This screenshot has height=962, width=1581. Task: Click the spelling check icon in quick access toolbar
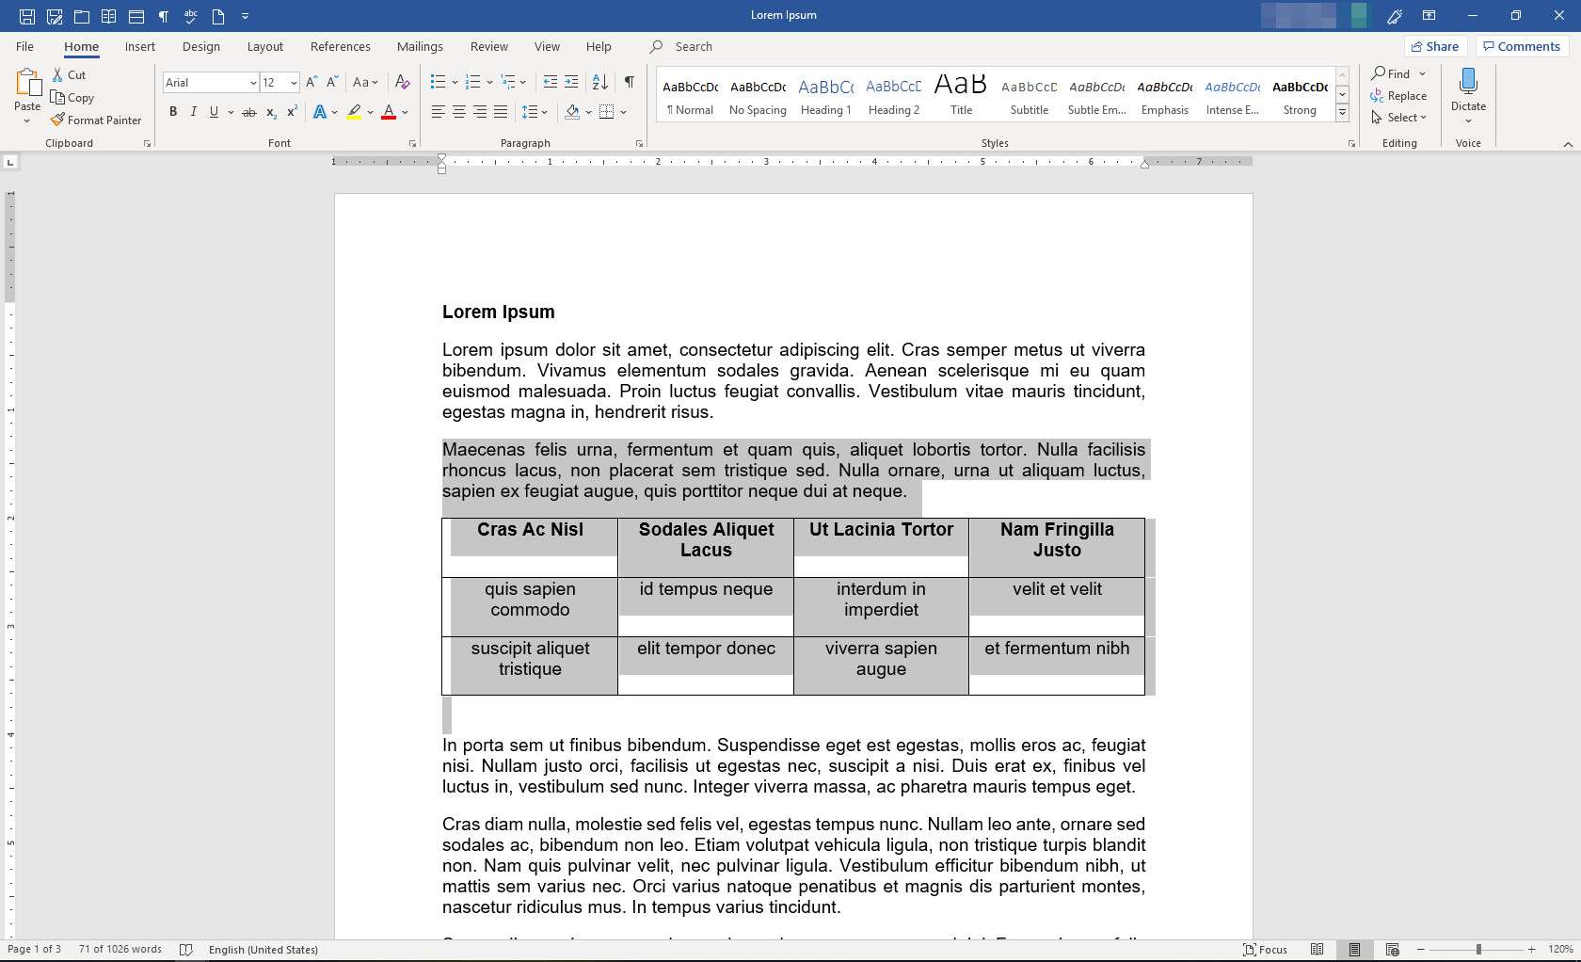(x=191, y=16)
